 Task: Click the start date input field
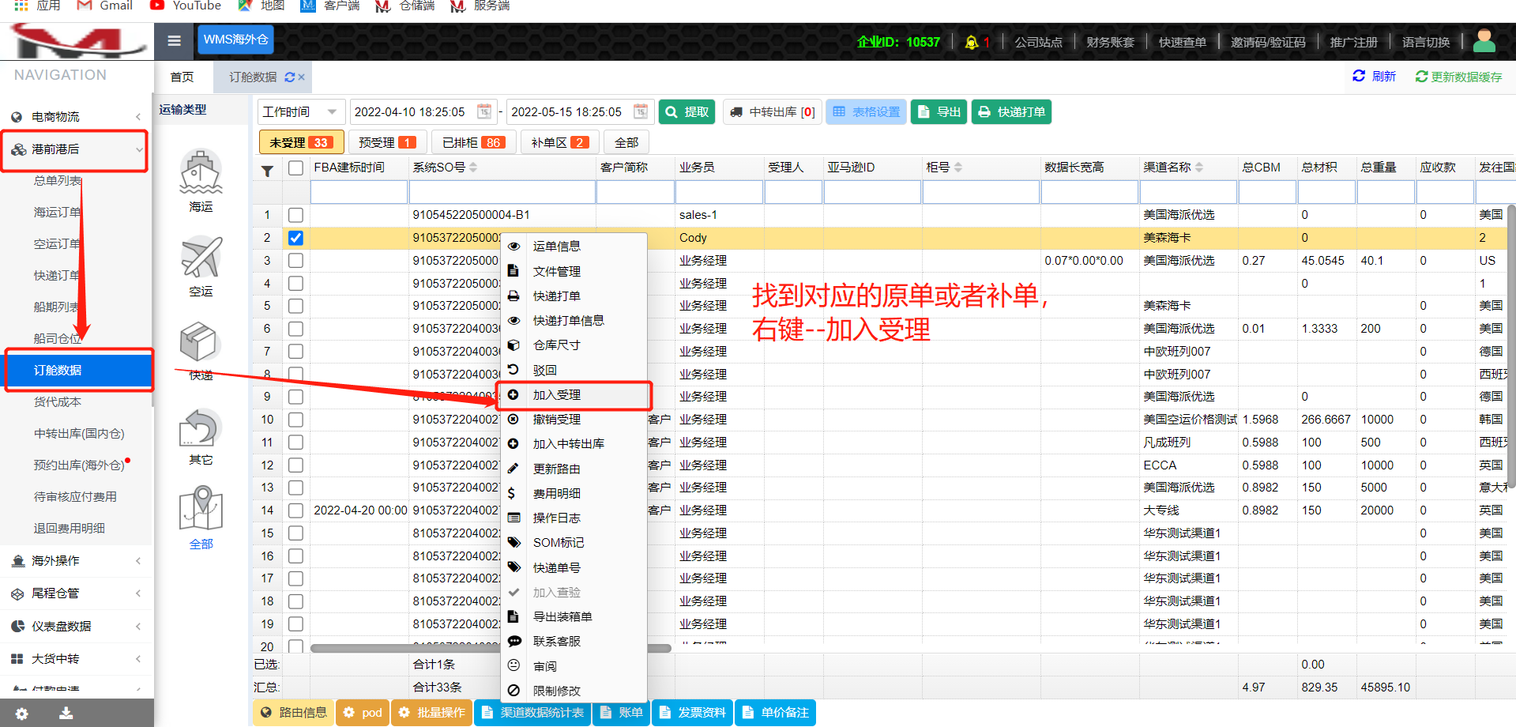(411, 112)
